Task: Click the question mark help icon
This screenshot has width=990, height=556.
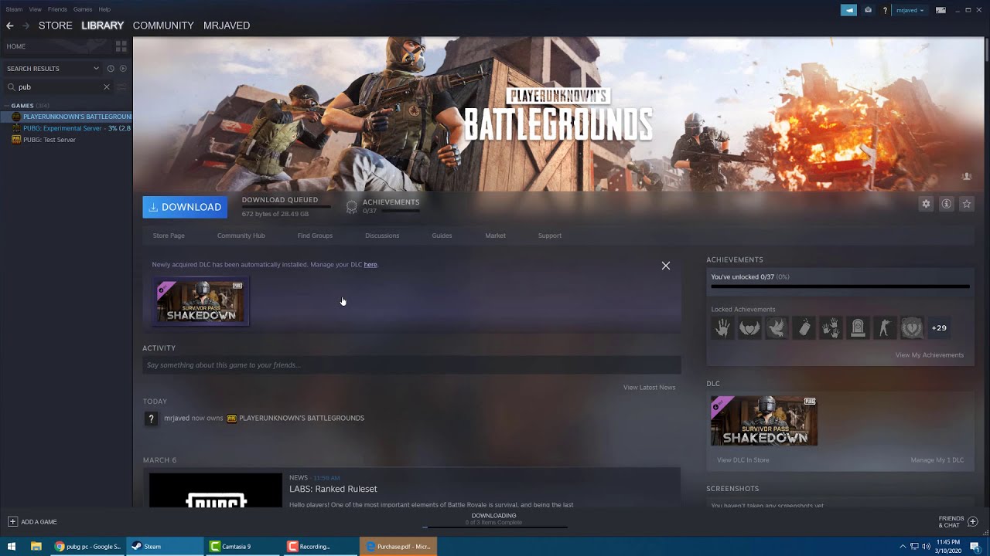Action: pyautogui.click(x=885, y=10)
